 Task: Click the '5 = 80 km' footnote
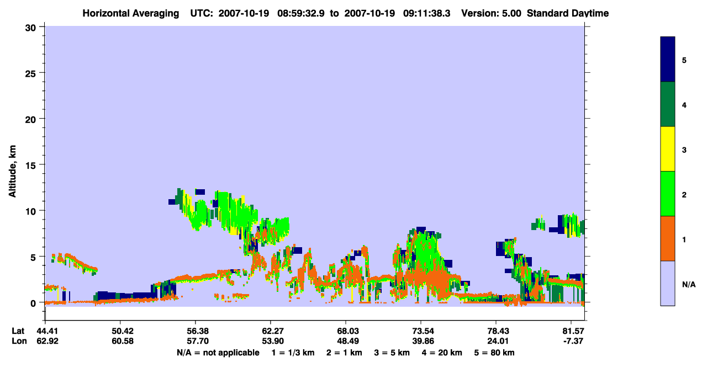click(x=494, y=353)
